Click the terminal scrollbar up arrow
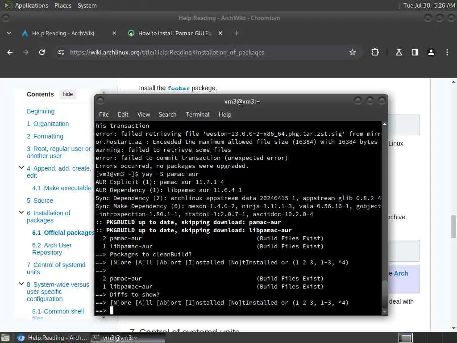457x343 pixels. 384,124
